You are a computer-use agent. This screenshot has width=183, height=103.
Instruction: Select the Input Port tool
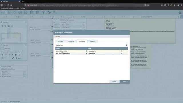coord(20,13)
